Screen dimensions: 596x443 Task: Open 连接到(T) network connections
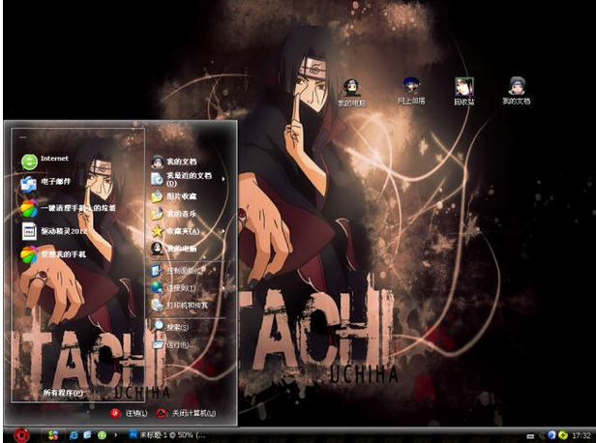(173, 288)
